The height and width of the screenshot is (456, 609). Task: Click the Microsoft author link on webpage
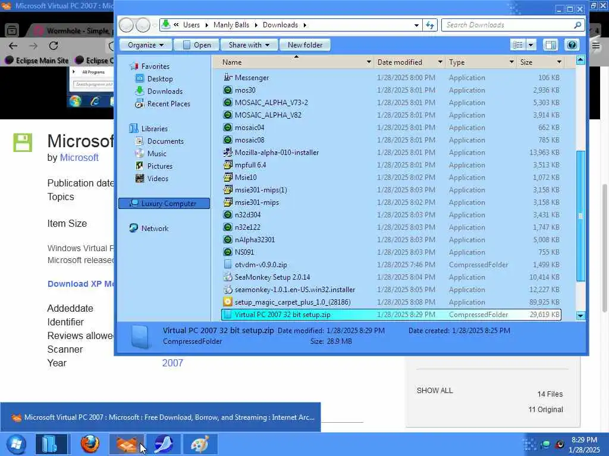pos(79,157)
